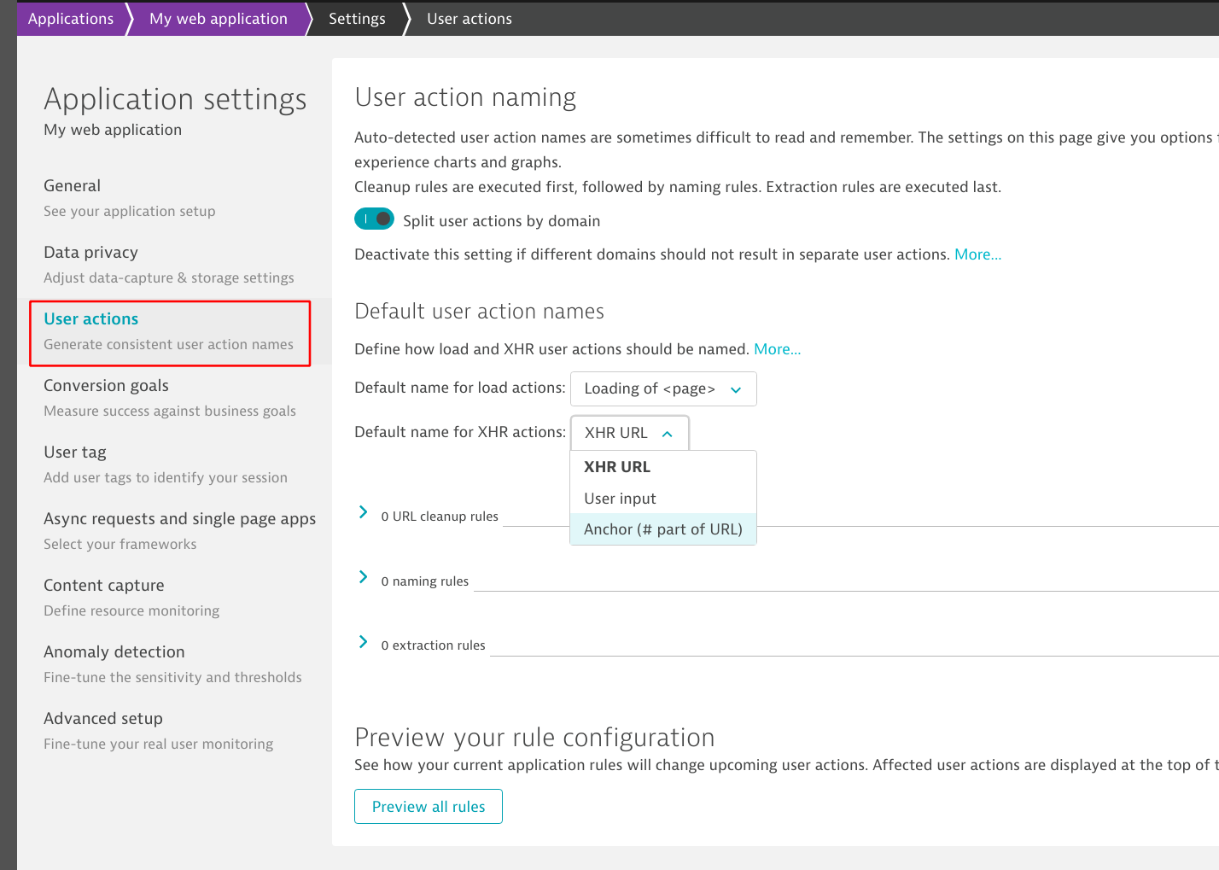Select Anchor (# part of URL) option
This screenshot has width=1219, height=870.
point(662,529)
